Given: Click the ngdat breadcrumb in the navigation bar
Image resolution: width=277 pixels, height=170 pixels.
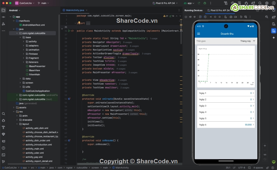Looking at the screenshot, I should (x=69, y=168).
